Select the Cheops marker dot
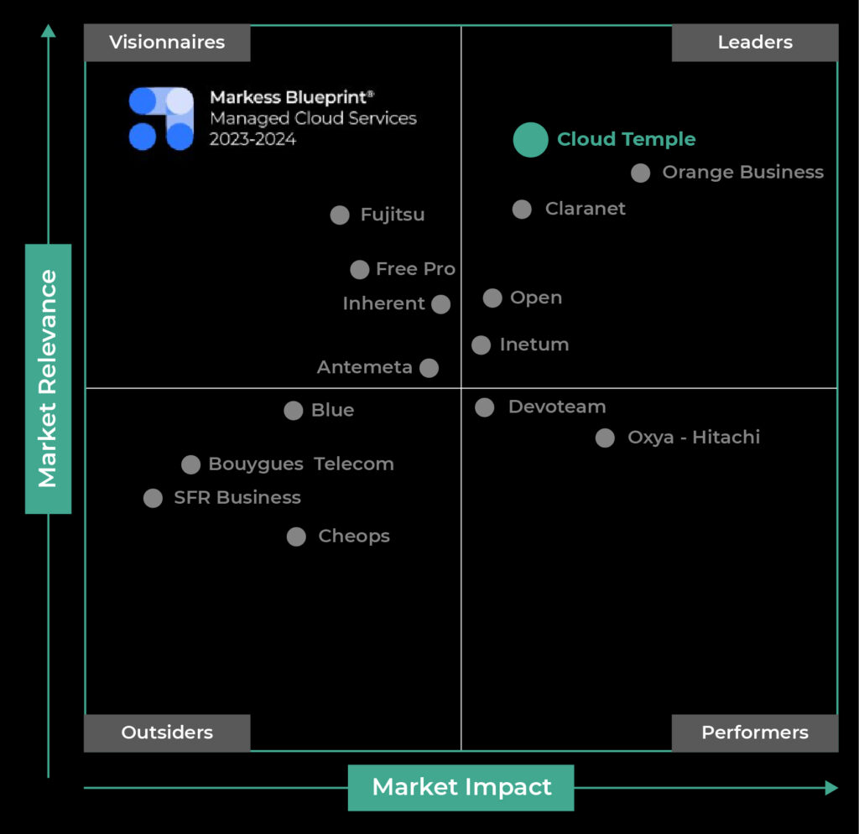 tap(296, 536)
